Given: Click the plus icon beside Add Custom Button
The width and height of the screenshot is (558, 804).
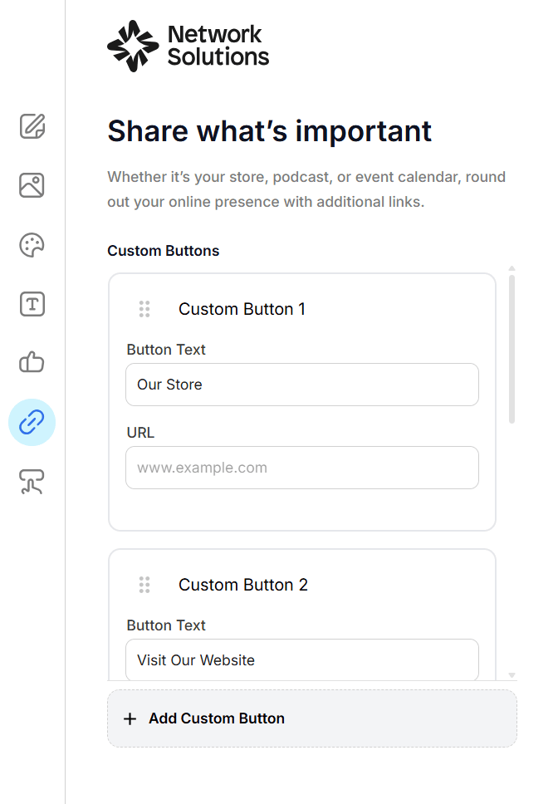Looking at the screenshot, I should pos(130,718).
